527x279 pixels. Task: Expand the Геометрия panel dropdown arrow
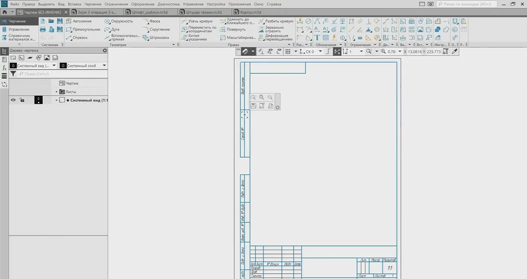point(173,45)
